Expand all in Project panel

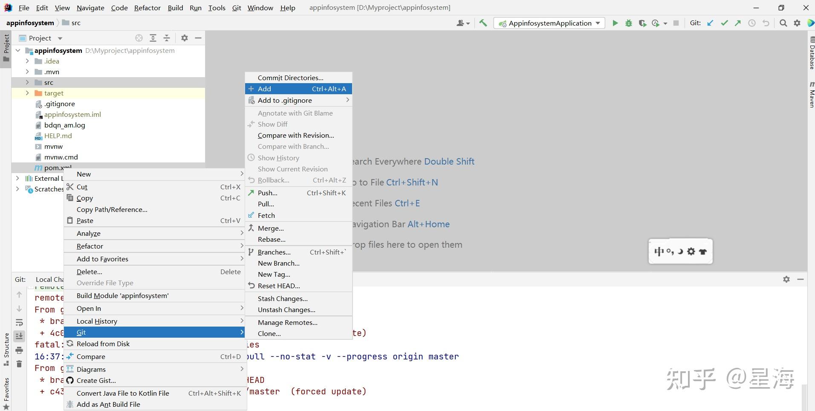click(153, 38)
